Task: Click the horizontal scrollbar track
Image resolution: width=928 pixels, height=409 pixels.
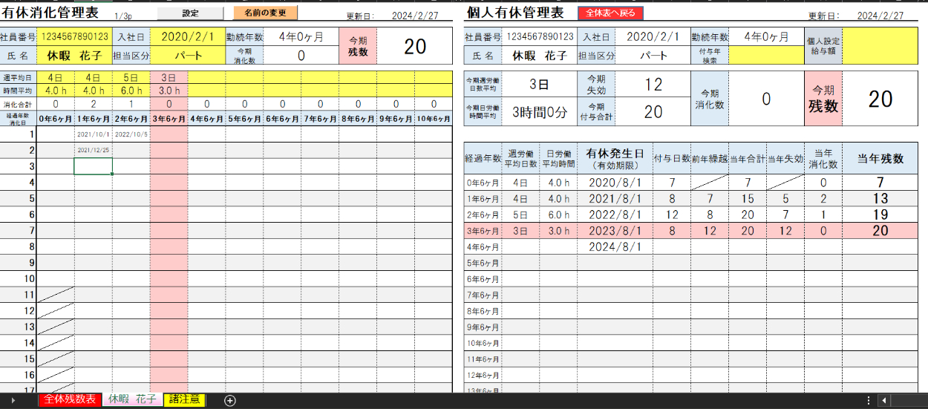Action: (909, 400)
